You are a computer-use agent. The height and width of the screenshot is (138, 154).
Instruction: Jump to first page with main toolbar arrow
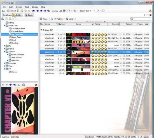point(34,11)
